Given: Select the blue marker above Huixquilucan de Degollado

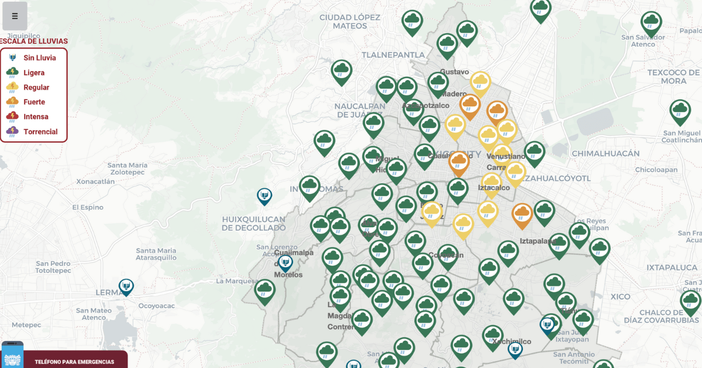Looking at the screenshot, I should coord(264,195).
